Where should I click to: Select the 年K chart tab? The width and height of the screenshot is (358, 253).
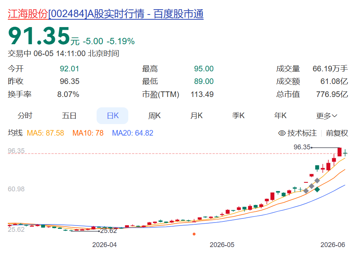280,116
